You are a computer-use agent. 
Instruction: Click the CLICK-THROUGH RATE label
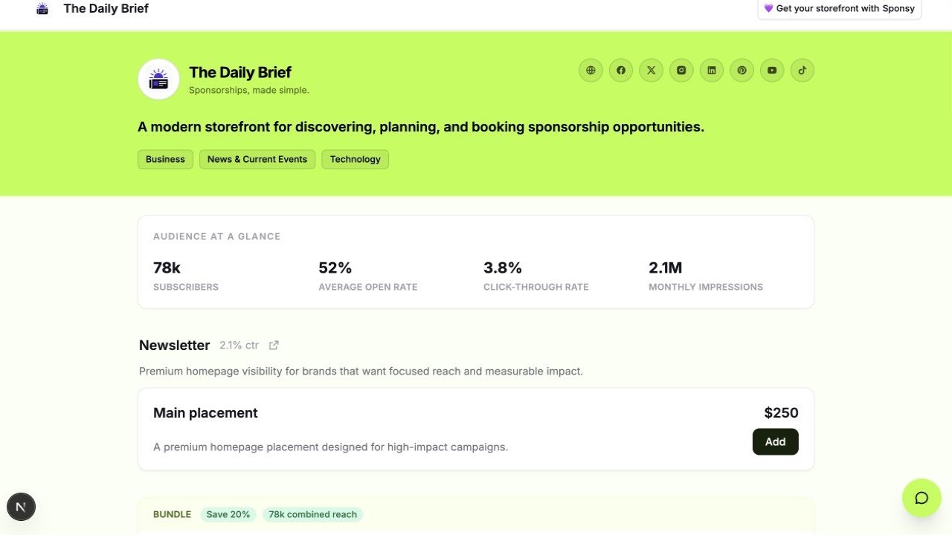tap(536, 287)
